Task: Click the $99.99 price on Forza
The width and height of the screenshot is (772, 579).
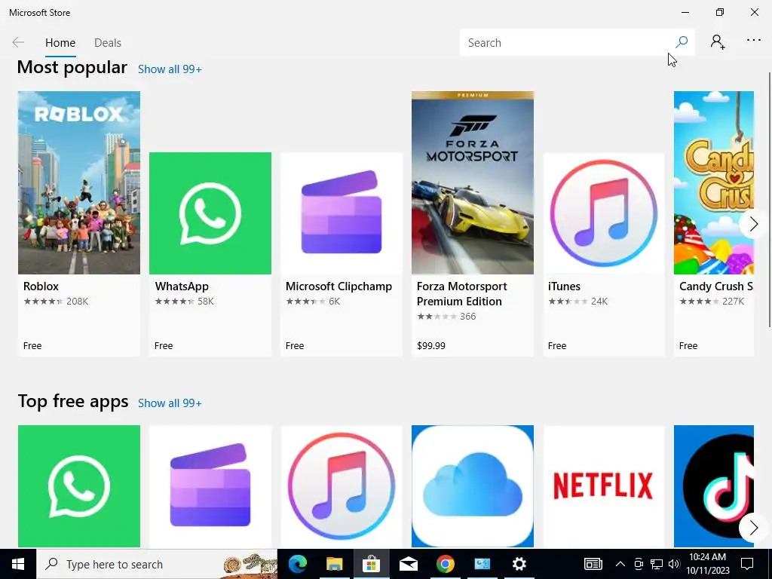Action: point(430,345)
